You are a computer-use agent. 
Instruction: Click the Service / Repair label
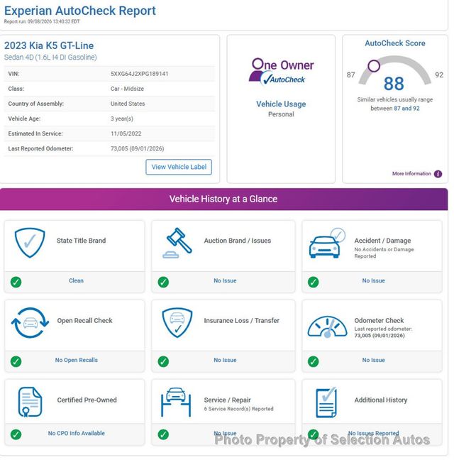point(228,400)
